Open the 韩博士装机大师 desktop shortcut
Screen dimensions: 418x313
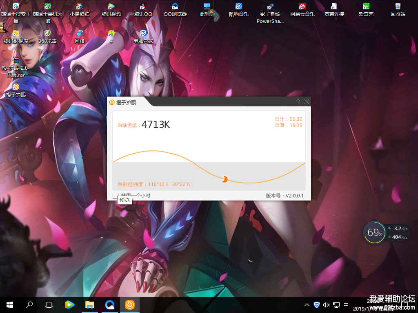[48, 13]
